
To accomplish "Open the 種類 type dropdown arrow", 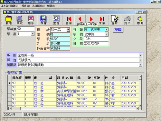I will coord(107,29).
